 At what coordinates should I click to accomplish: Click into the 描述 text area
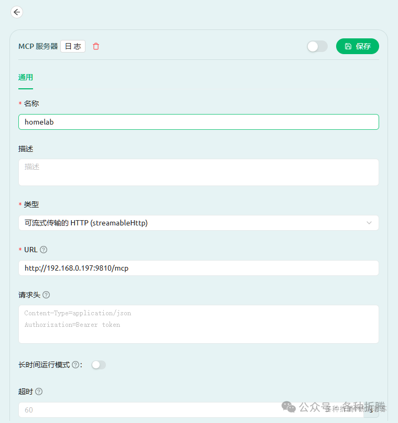tap(199, 172)
